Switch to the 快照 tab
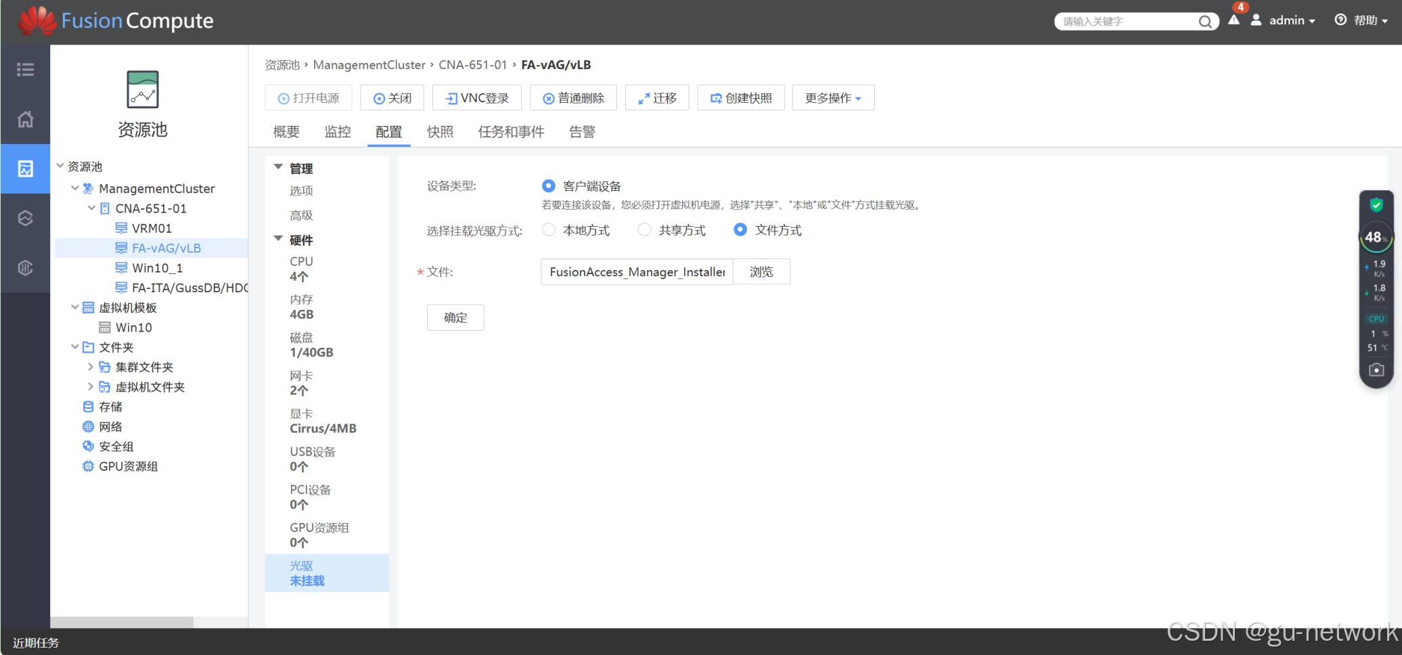 (440, 132)
